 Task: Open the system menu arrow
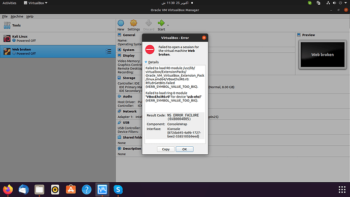[345, 3]
